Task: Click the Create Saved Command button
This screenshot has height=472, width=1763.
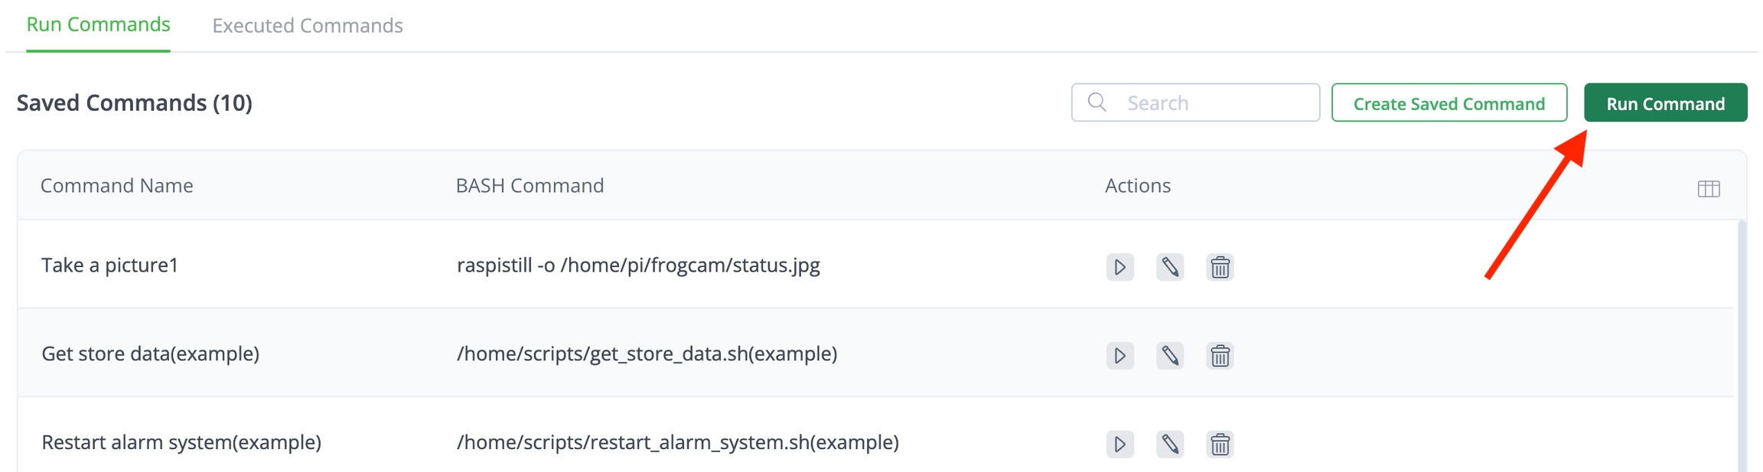Action: coord(1449,103)
